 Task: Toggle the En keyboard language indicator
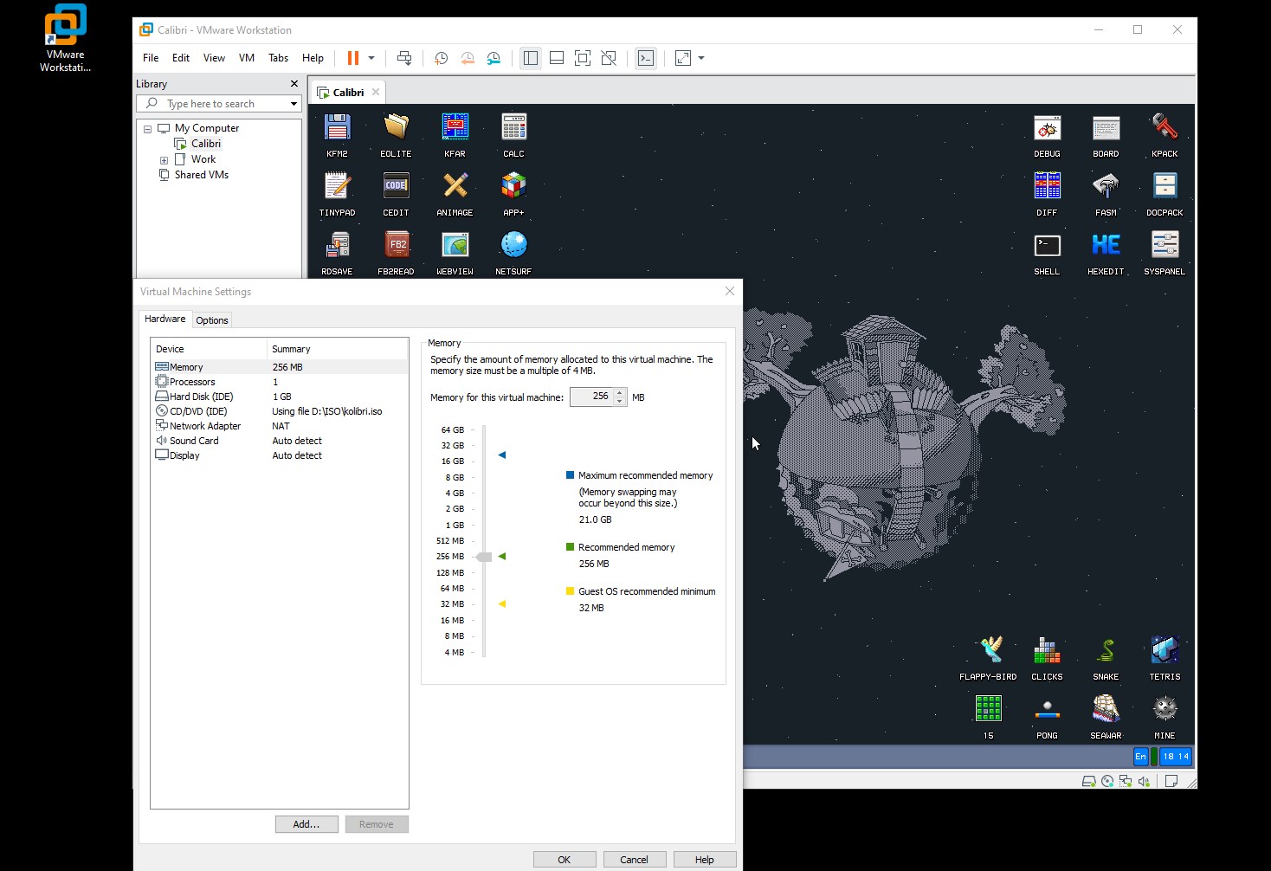click(x=1140, y=757)
